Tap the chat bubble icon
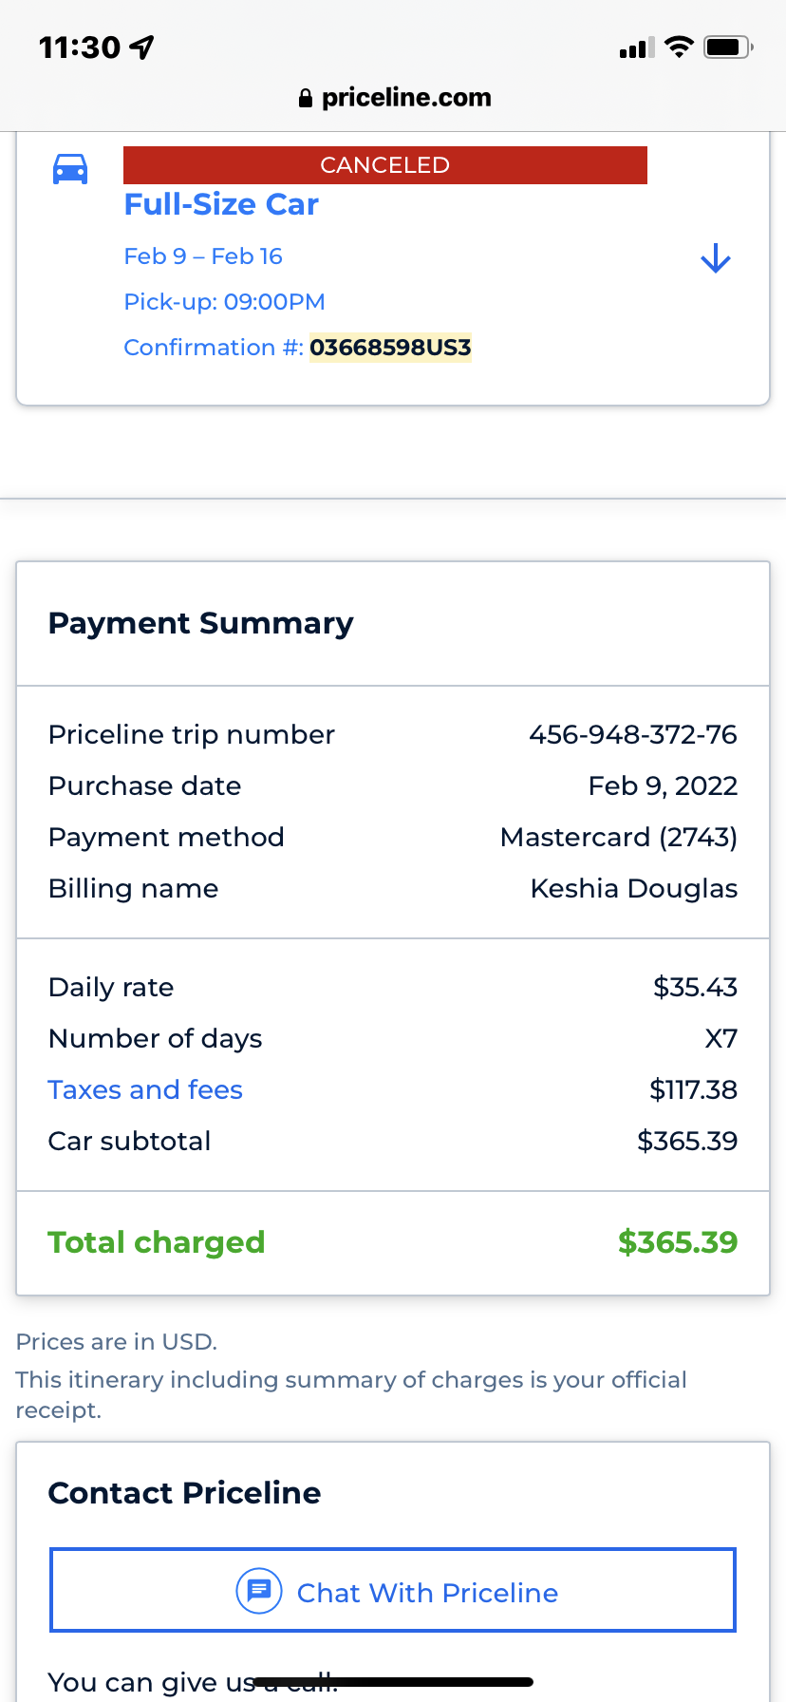This screenshot has height=1702, width=786. coord(258,1591)
